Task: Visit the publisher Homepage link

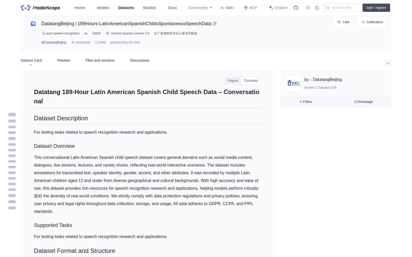Action: (x=363, y=102)
